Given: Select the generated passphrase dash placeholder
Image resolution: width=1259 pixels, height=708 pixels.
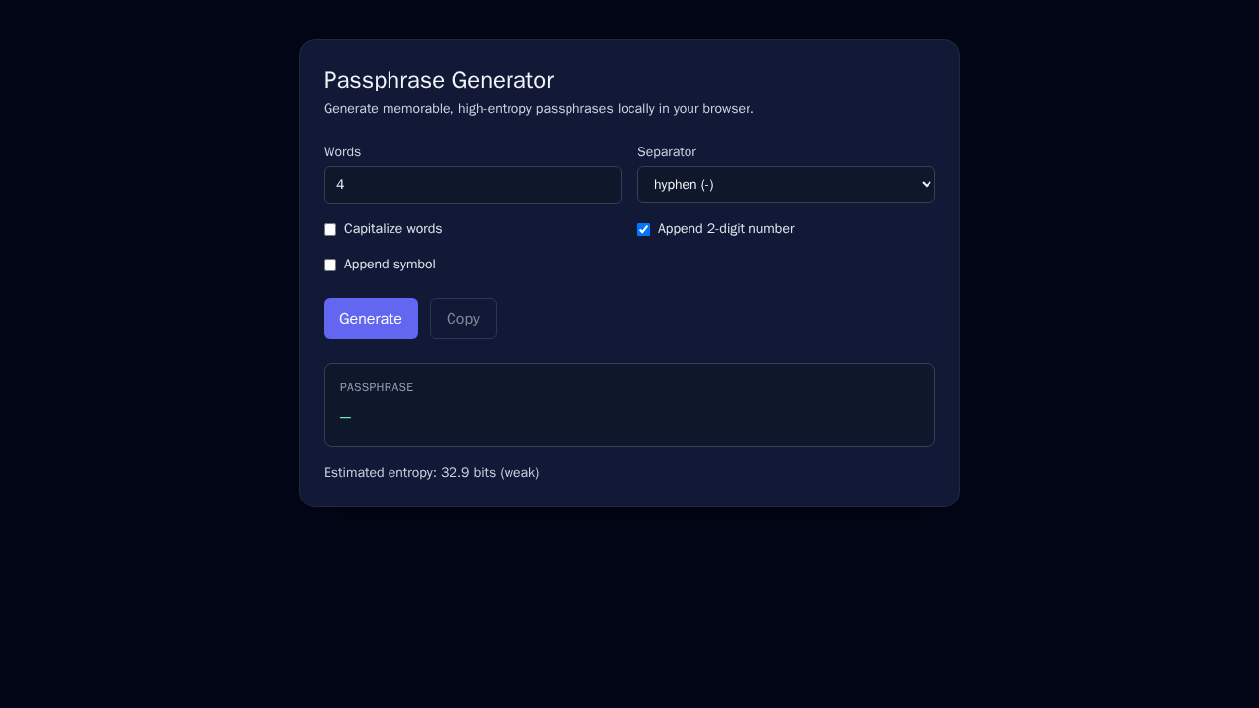Looking at the screenshot, I should click(345, 416).
